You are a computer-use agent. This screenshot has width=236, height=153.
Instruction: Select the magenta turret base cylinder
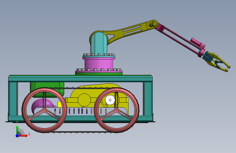click(99, 65)
